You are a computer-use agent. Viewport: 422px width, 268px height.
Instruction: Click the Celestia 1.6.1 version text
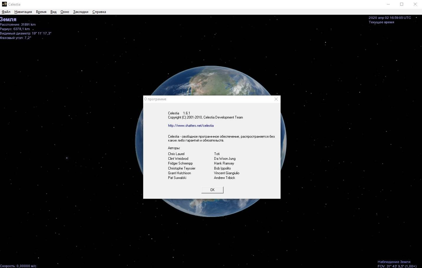179,113
